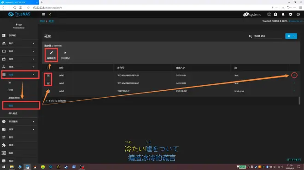Click the table vertical scrollbar
Viewport: 304px width, 170px height.
(x=299, y=100)
